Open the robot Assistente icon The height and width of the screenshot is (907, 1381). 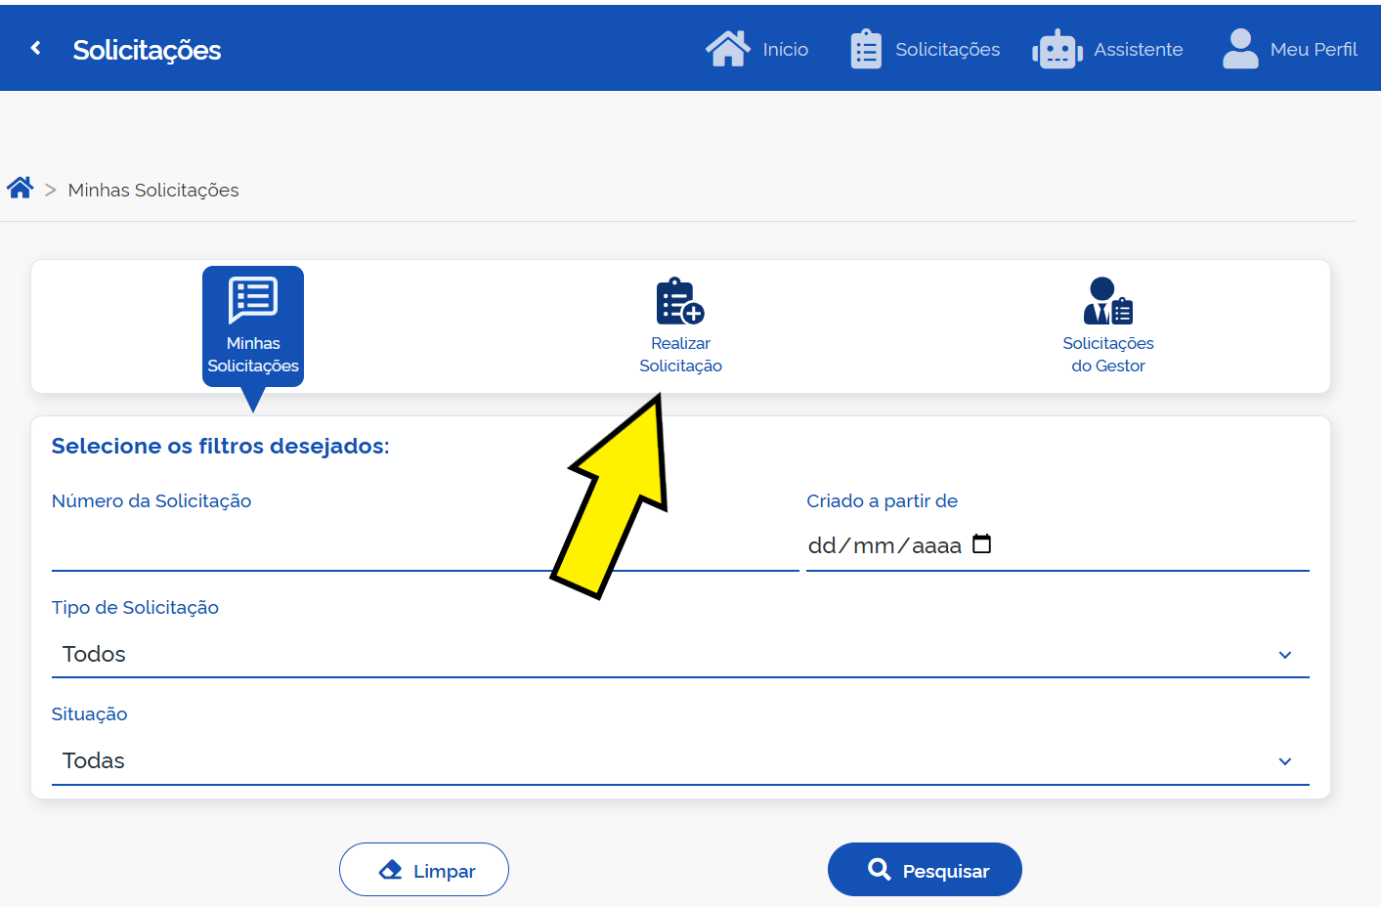tap(1057, 49)
